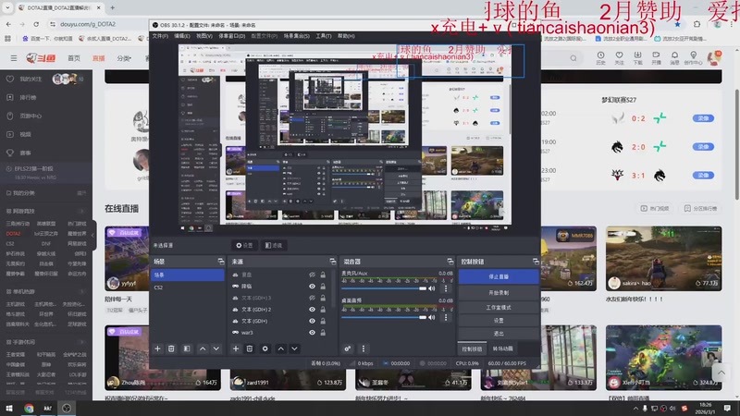Click the start recording button below stop streaming
The width and height of the screenshot is (740, 416).
pyautogui.click(x=499, y=293)
